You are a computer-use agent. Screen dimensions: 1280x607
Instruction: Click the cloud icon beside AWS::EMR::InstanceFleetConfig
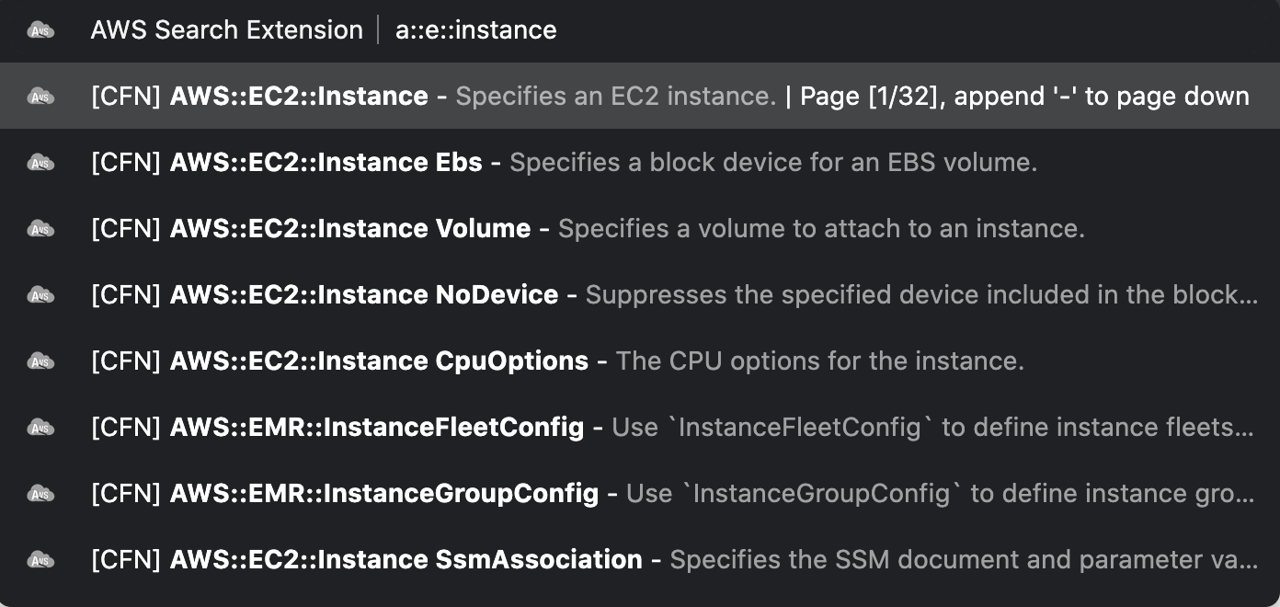pyautogui.click(x=40, y=428)
